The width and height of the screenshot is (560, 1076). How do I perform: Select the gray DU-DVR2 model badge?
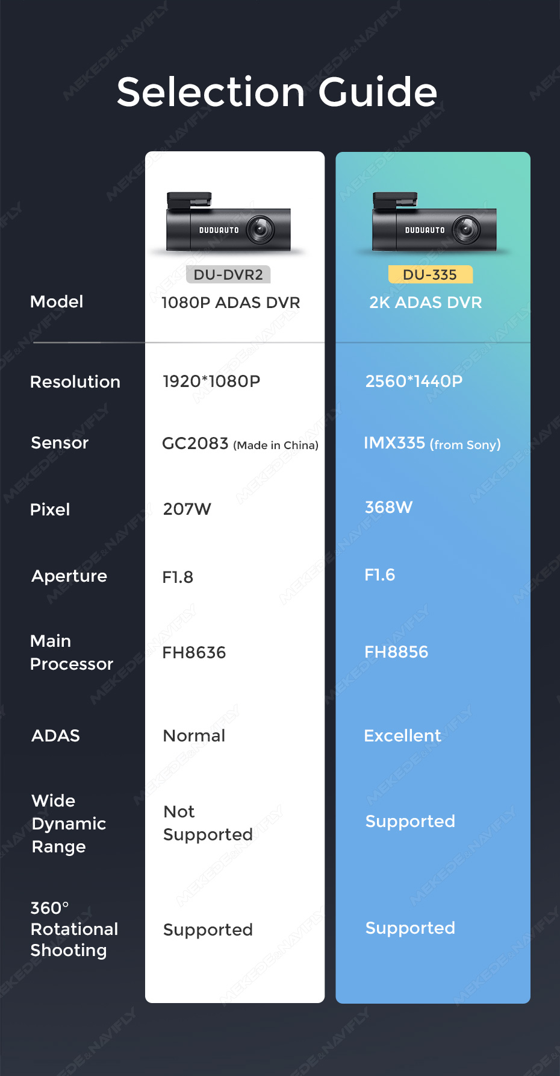tap(228, 274)
